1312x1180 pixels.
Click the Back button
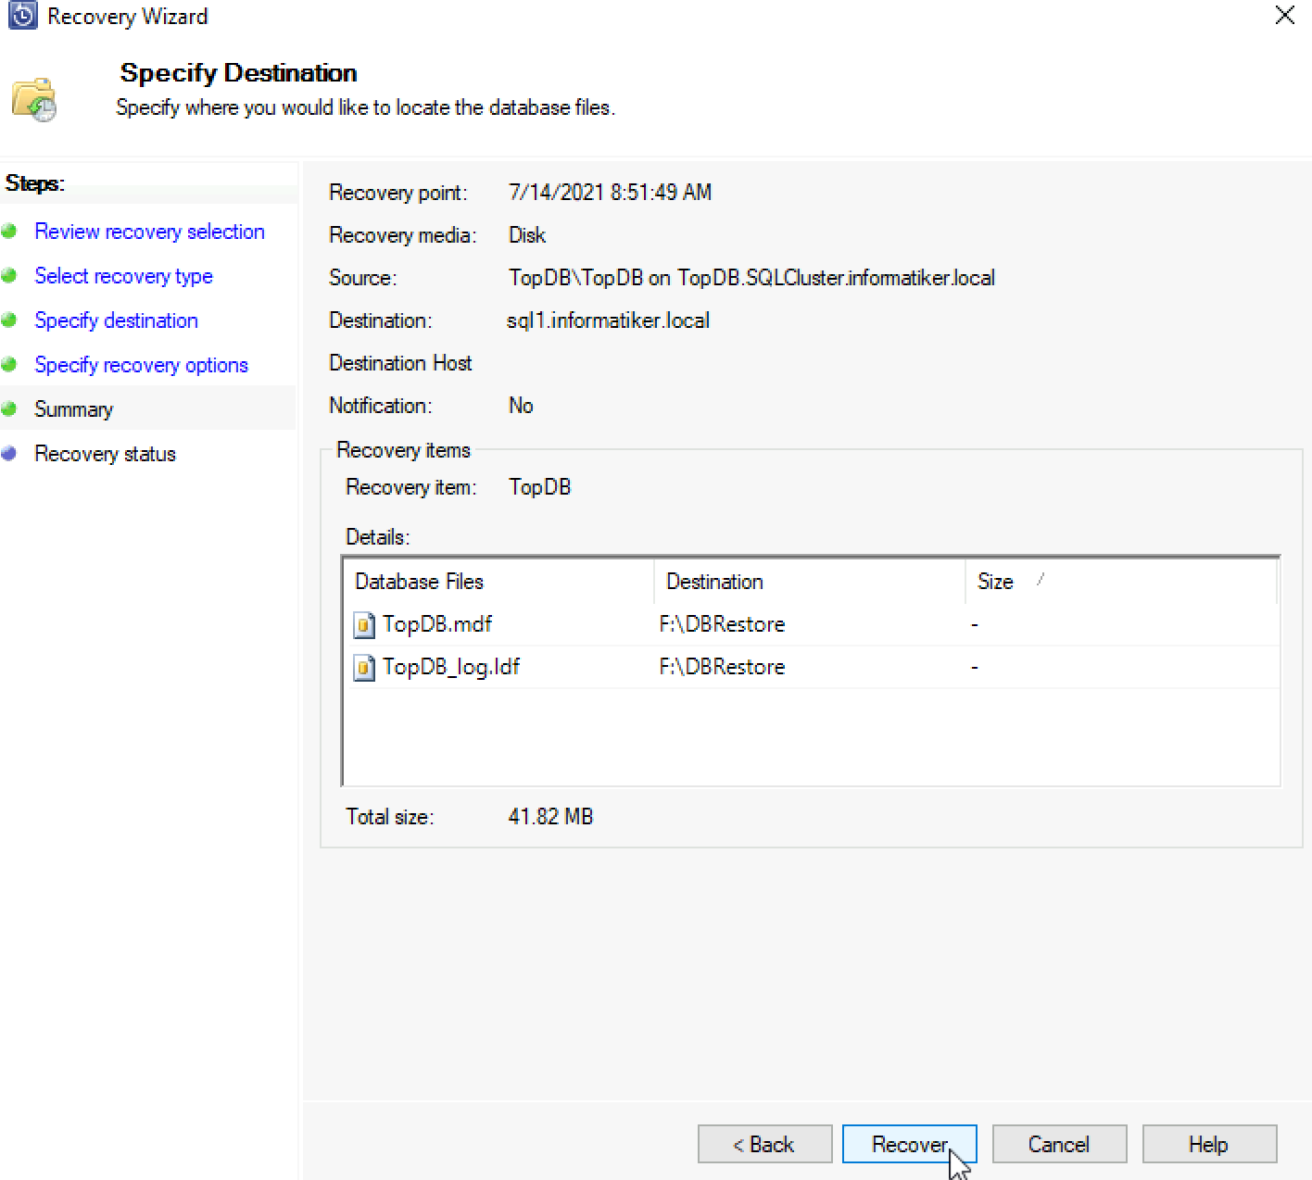coord(764,1144)
